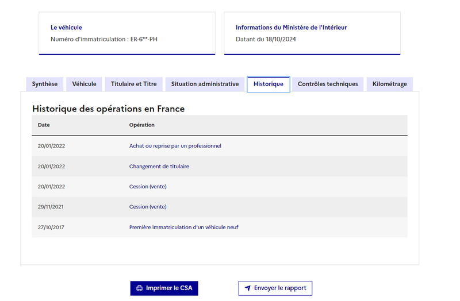Select the Historique tab
Image resolution: width=460 pixels, height=301 pixels.
269,84
